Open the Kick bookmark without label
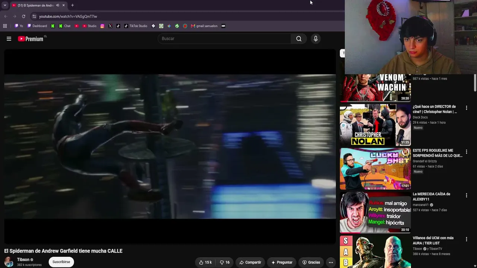Image resolution: width=477 pixels, height=268 pixels. tap(53, 26)
